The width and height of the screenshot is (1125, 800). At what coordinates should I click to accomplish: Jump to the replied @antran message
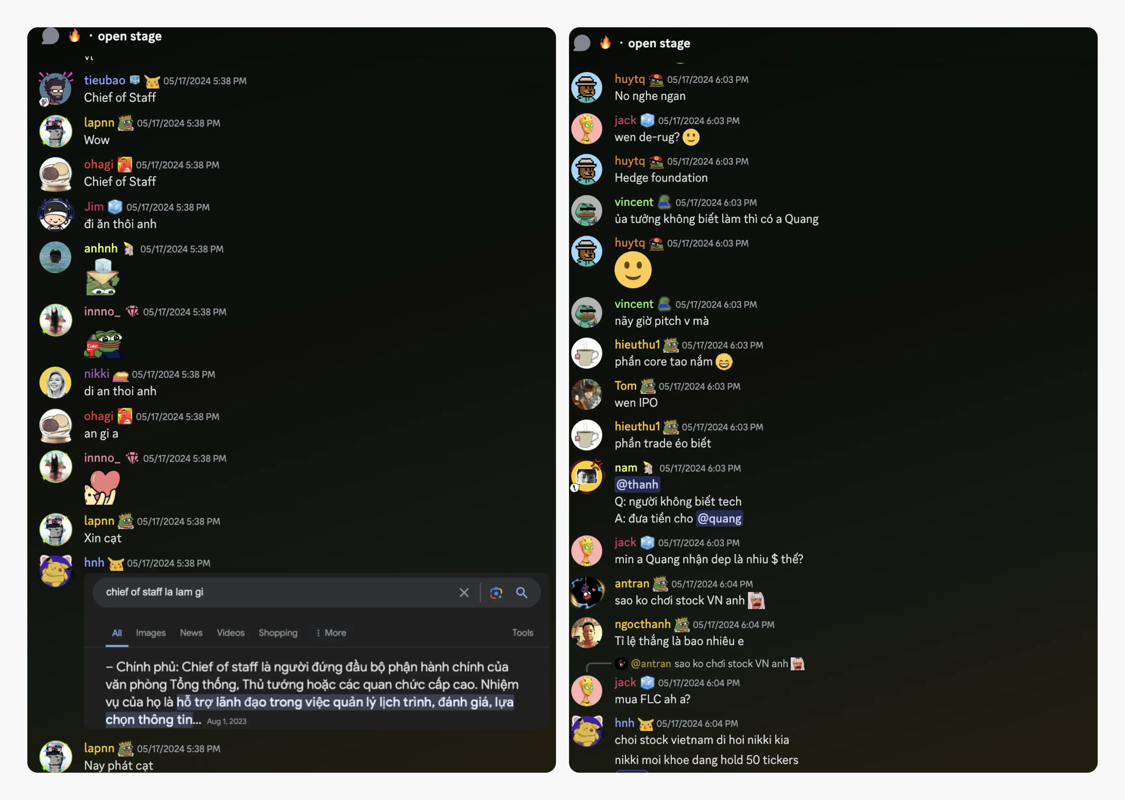click(x=709, y=664)
